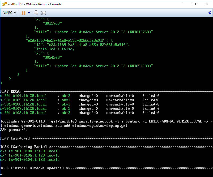Click ok: [s-901-0104.lh128.local] line

(x=30, y=160)
